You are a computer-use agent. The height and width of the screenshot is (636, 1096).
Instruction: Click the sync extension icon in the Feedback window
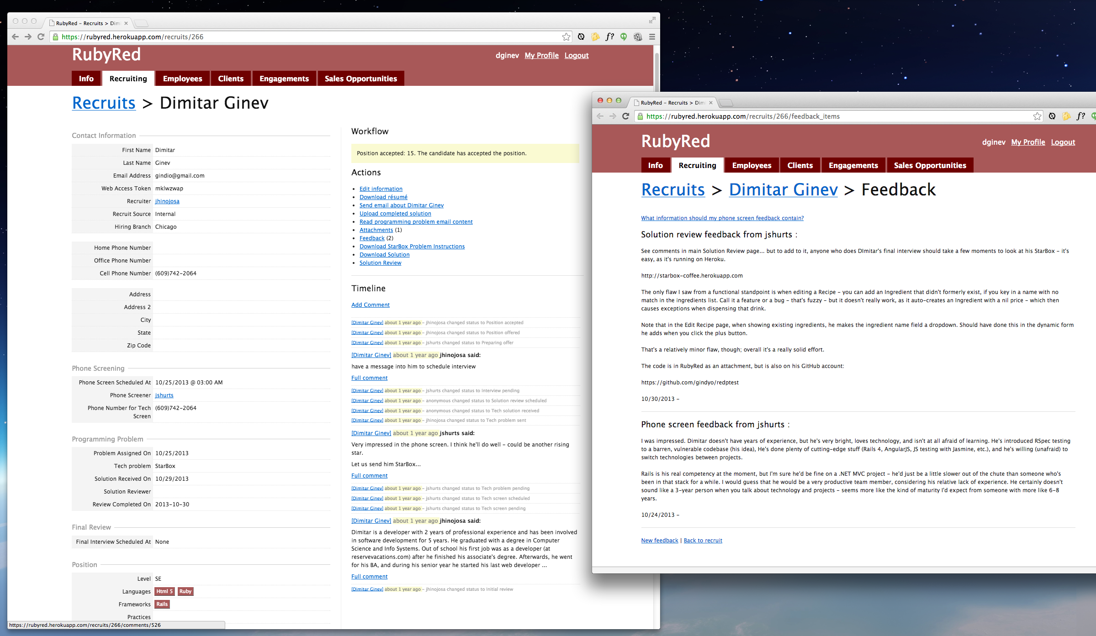(1052, 116)
